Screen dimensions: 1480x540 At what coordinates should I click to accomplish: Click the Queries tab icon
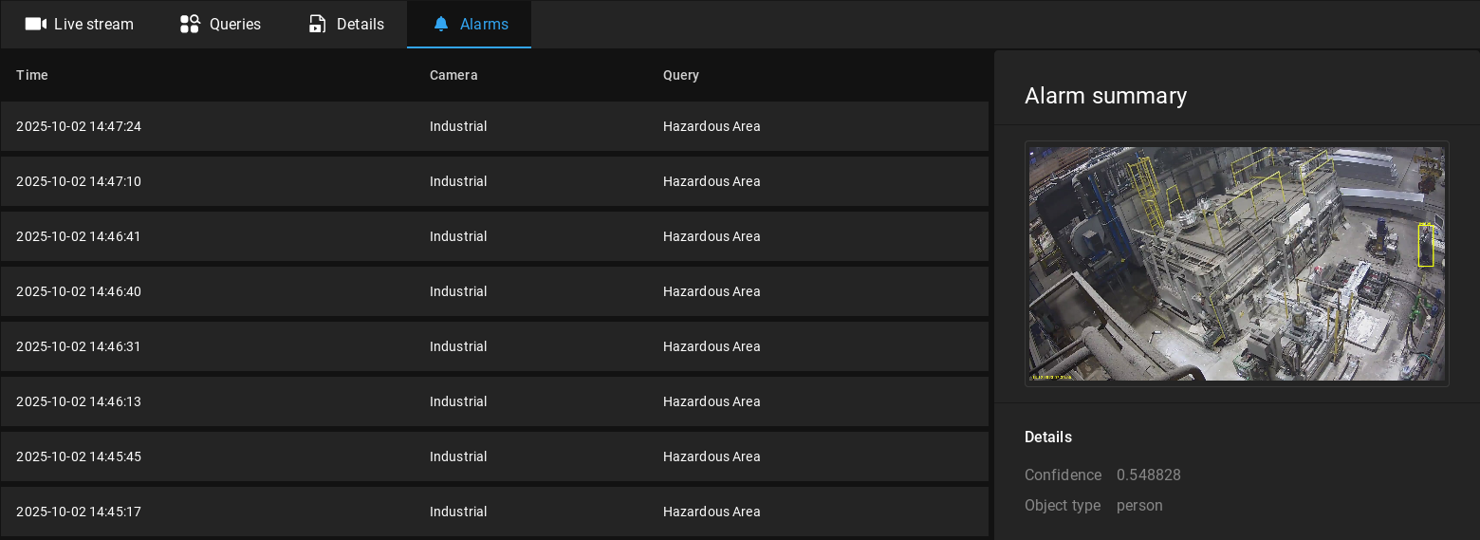pyautogui.click(x=190, y=24)
